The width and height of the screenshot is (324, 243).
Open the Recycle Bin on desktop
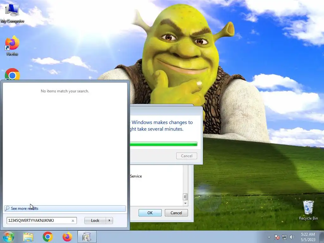coord(308,210)
